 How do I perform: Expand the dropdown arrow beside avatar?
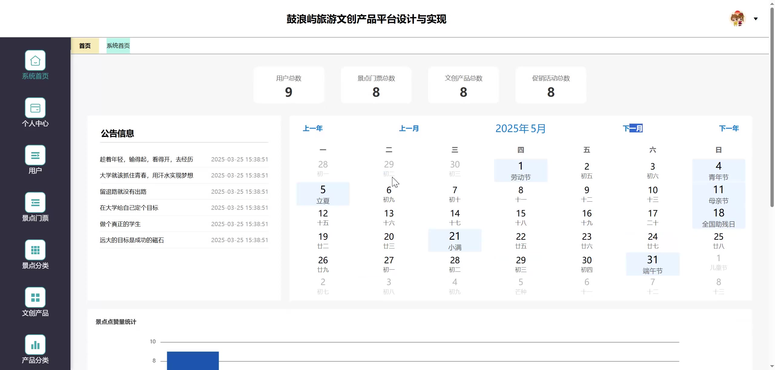[756, 19]
